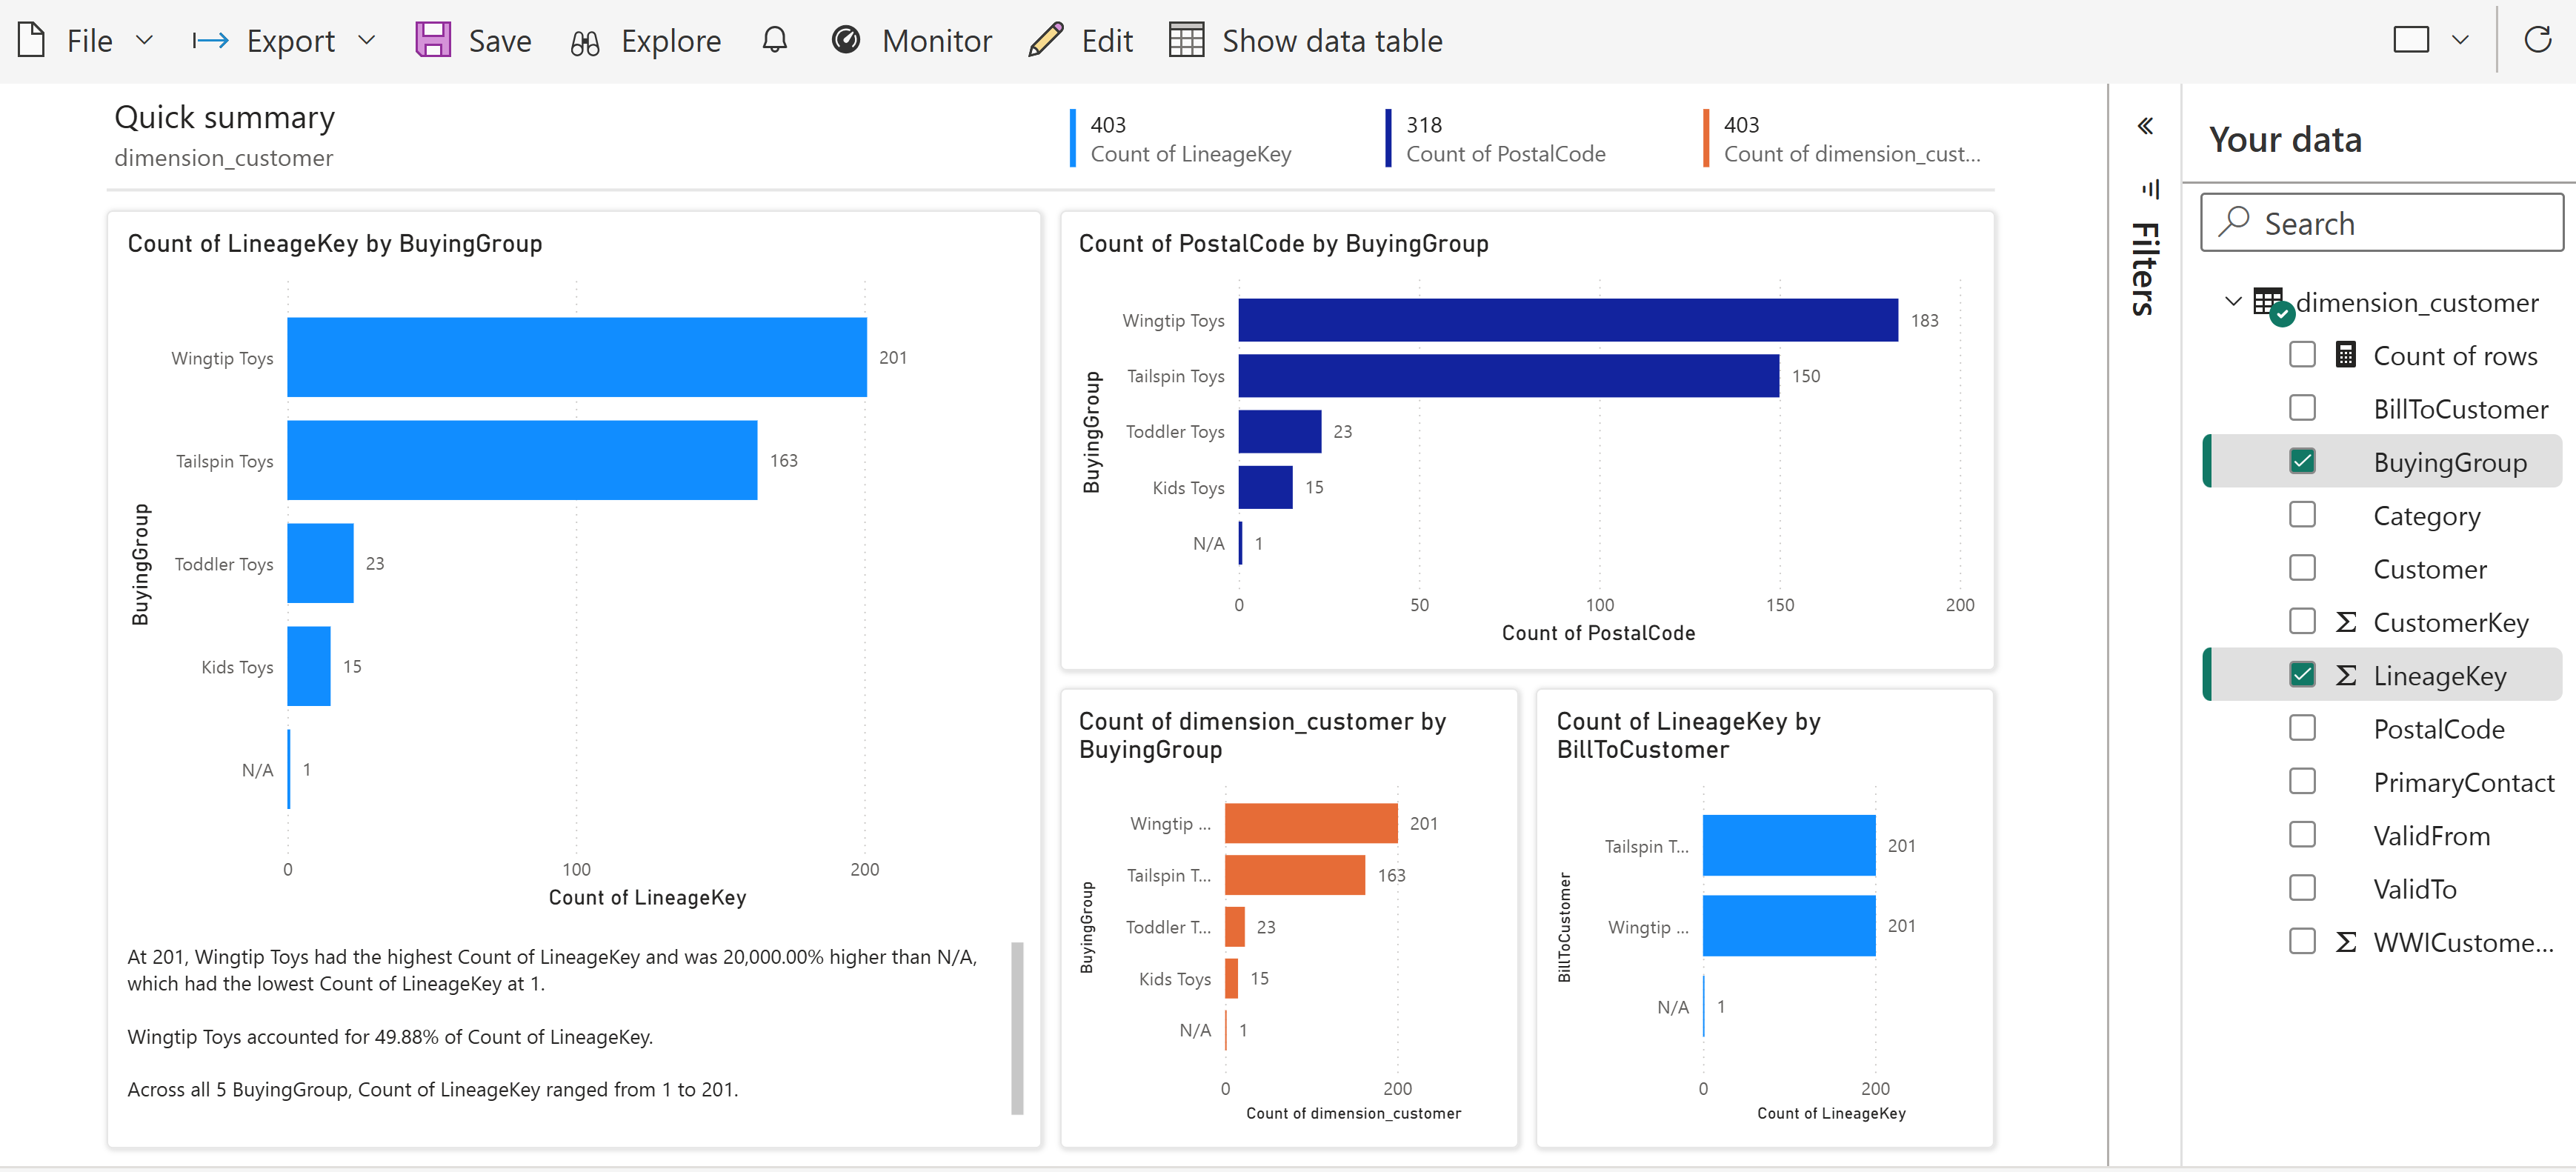The image size is (2576, 1172).
Task: Click the Save floppy disk icon
Action: [x=433, y=40]
